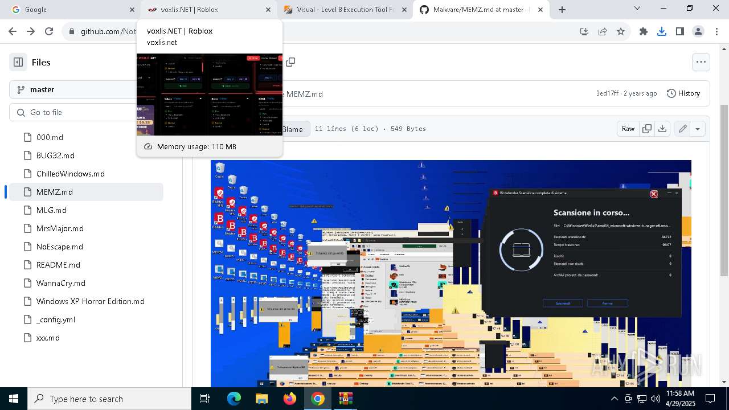
Task: Open the master branch dropdown
Action: click(73, 89)
